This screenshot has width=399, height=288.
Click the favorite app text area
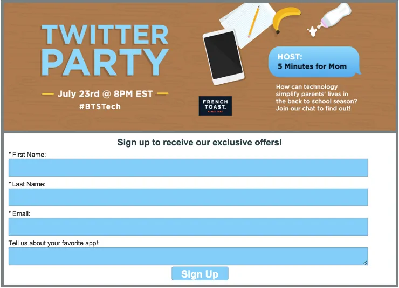coord(188,256)
